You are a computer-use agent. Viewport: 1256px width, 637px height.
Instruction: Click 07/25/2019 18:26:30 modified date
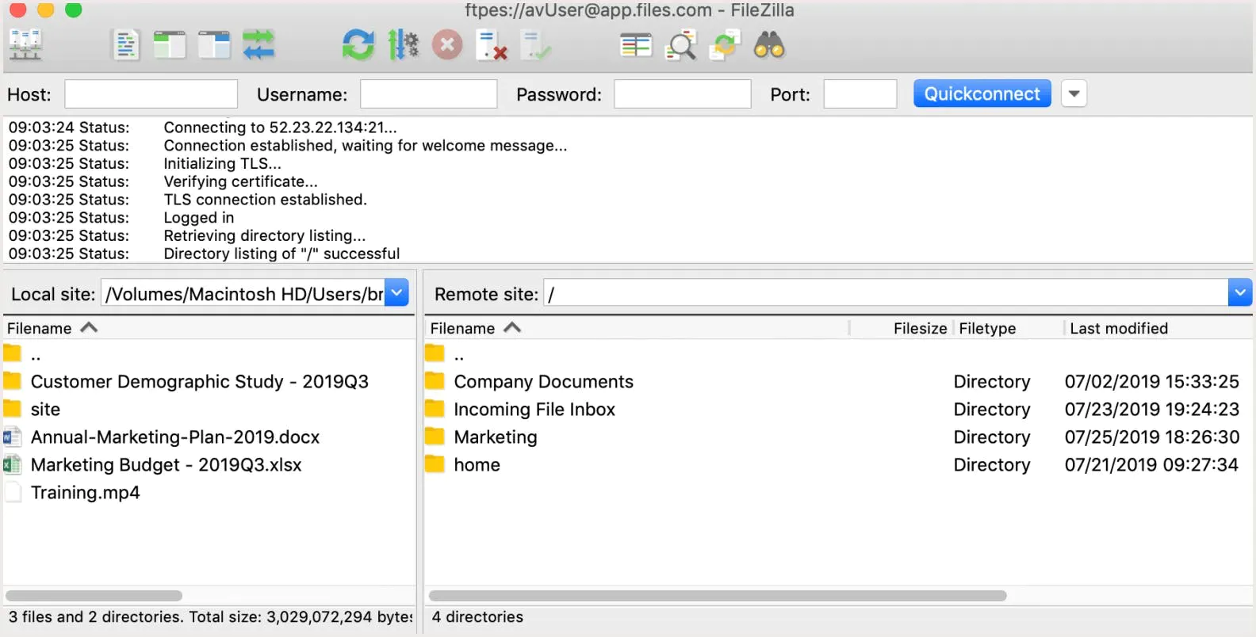pyautogui.click(x=1151, y=437)
